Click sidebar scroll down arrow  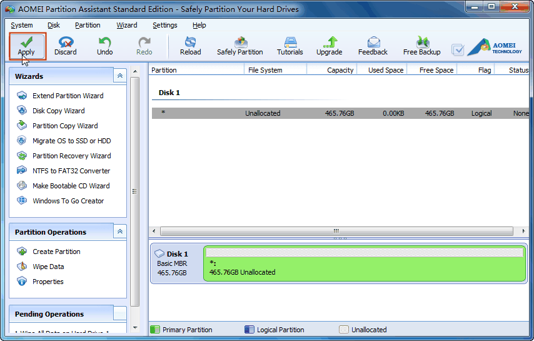[135, 328]
